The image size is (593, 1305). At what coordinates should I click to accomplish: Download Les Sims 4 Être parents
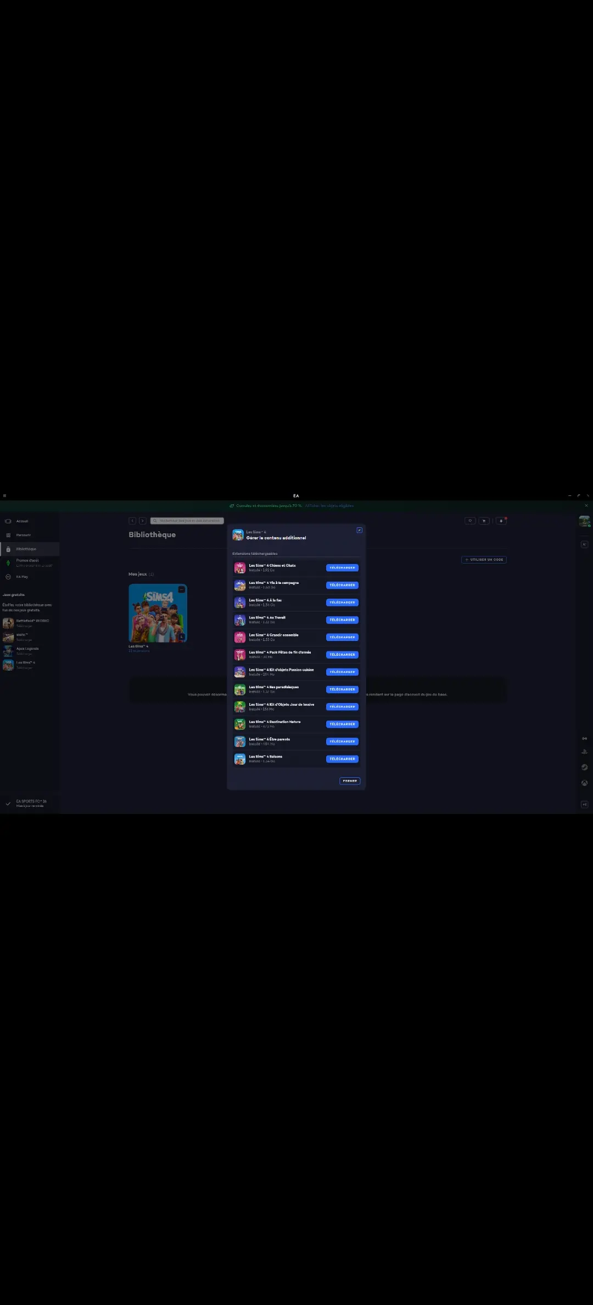(x=342, y=741)
